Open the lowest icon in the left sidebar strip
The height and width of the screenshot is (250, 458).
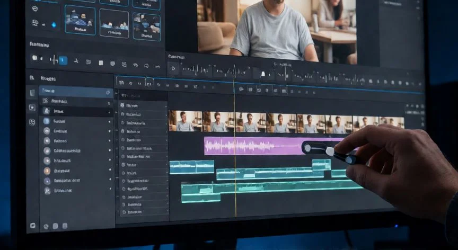tap(32, 122)
